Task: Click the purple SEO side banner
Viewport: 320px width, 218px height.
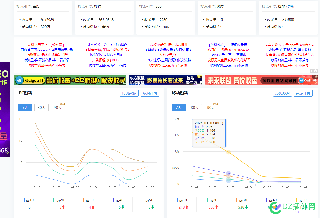Action: (x=5, y=109)
